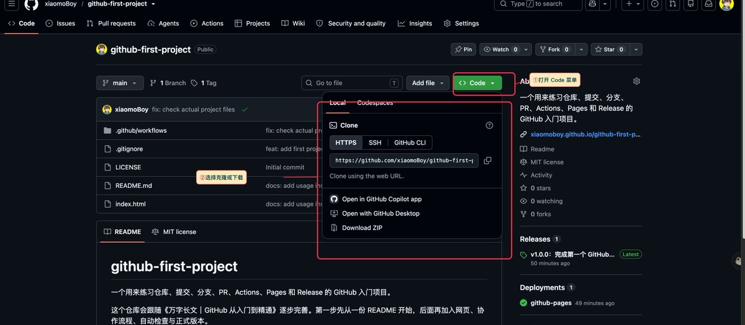The height and width of the screenshot is (325, 745).
Task: Click the header issues circle icon
Action: tap(655, 4)
